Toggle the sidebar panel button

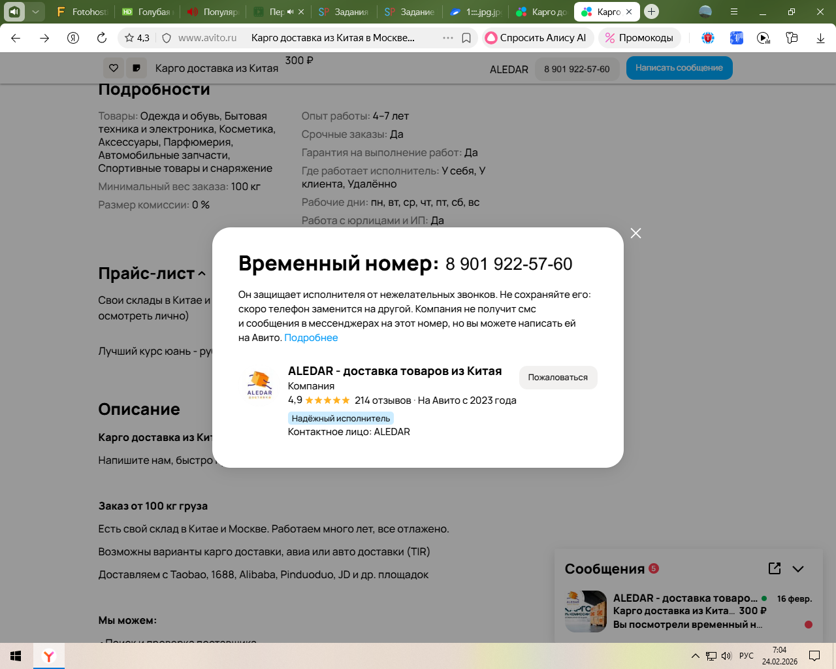click(14, 12)
